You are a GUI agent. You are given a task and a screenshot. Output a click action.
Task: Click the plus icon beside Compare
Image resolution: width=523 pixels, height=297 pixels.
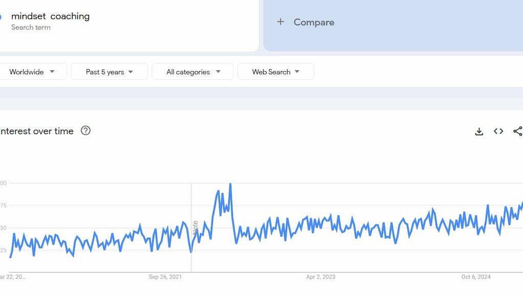280,22
